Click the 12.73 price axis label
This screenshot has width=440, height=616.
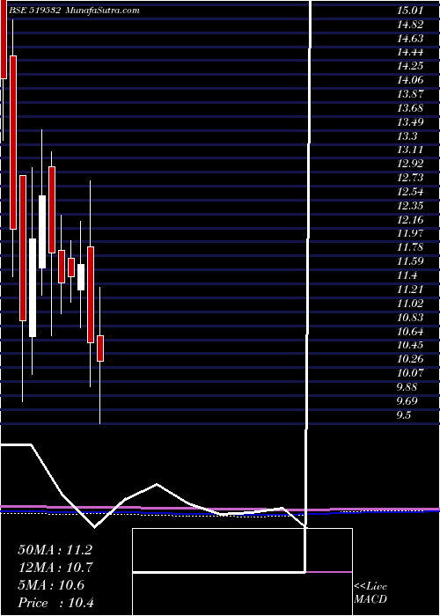[x=410, y=178]
